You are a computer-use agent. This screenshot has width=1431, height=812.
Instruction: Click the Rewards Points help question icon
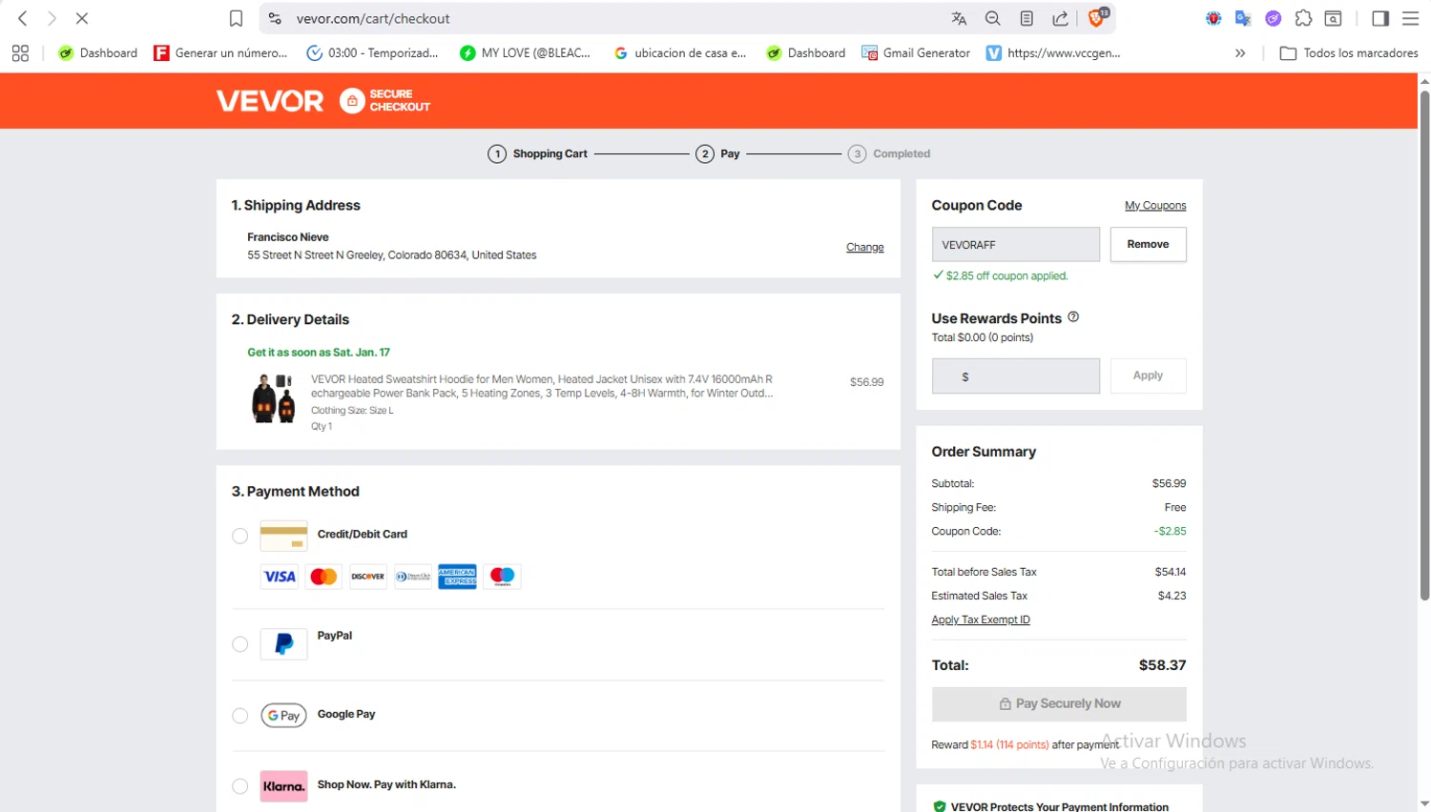[1073, 316]
